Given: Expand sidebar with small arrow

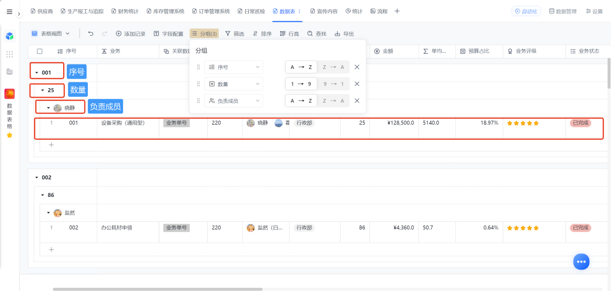Looking at the screenshot, I should pos(19,14).
